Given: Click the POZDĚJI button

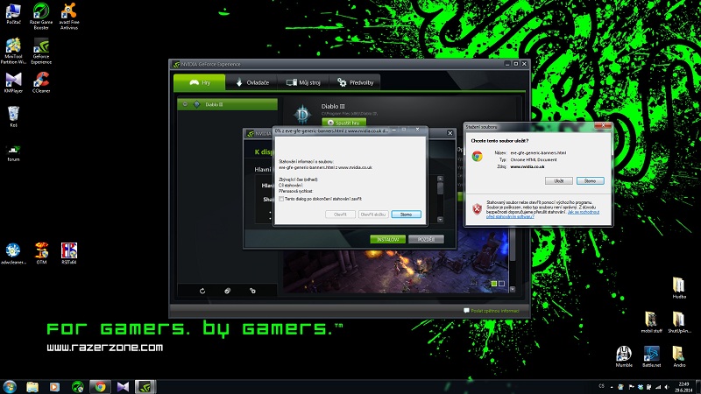Looking at the screenshot, I should click(x=426, y=239).
